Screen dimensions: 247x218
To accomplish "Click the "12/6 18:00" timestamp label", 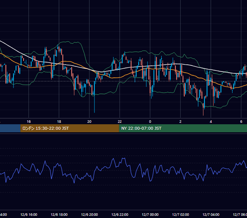I will point(59,214).
